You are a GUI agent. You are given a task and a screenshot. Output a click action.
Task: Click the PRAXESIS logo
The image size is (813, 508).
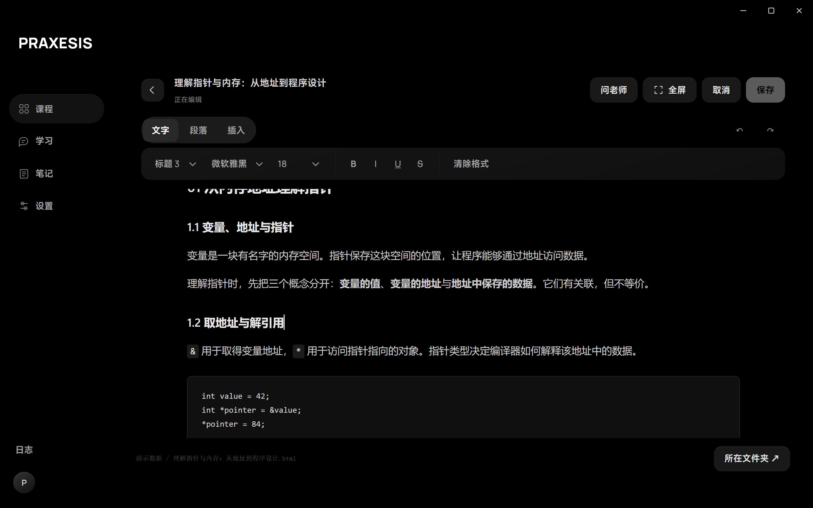56,43
